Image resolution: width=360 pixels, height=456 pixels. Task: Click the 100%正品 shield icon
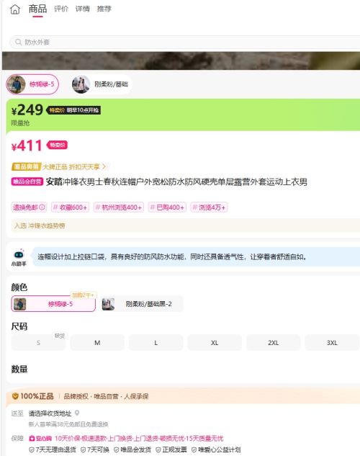tap(15, 396)
